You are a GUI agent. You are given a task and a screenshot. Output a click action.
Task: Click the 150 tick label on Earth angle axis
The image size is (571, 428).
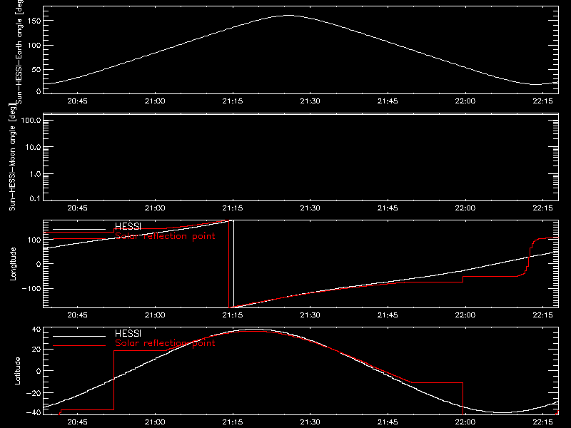coord(34,21)
